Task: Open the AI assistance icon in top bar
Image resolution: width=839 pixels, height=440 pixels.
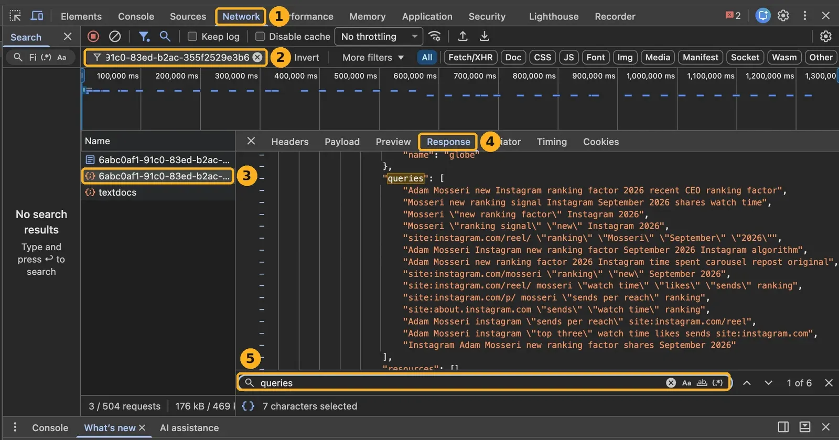Action: [763, 16]
